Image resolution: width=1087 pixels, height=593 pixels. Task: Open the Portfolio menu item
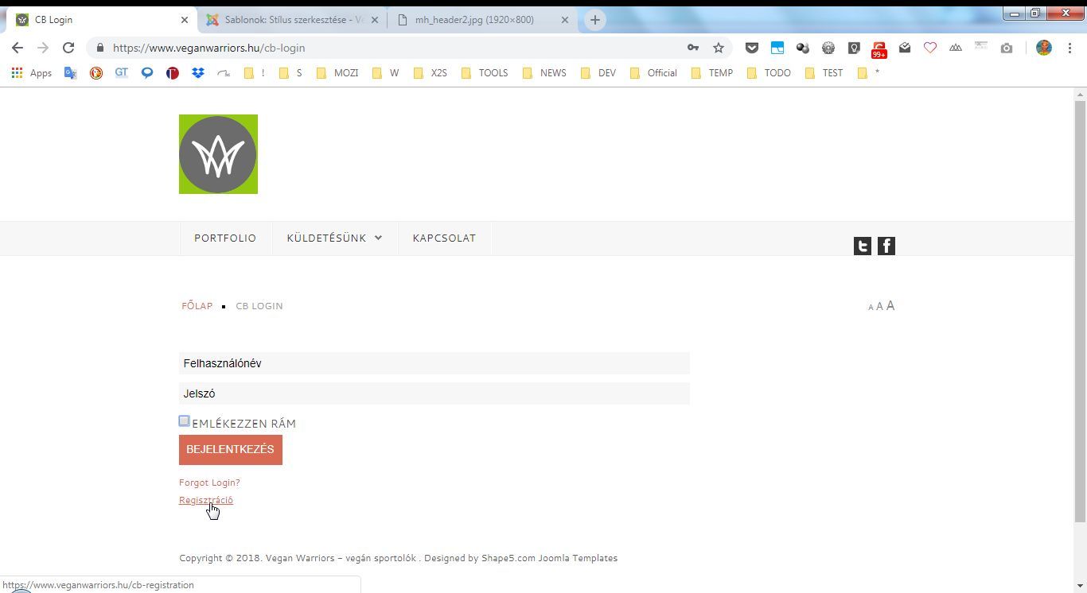coord(225,238)
